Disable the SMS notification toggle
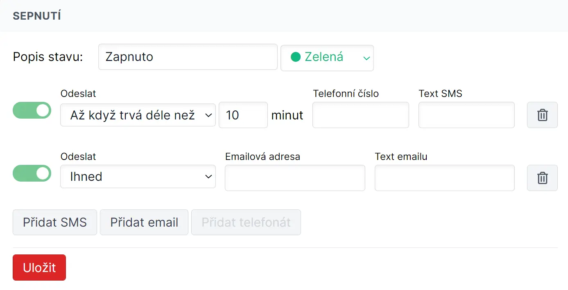This screenshot has height=290, width=568. [32, 110]
